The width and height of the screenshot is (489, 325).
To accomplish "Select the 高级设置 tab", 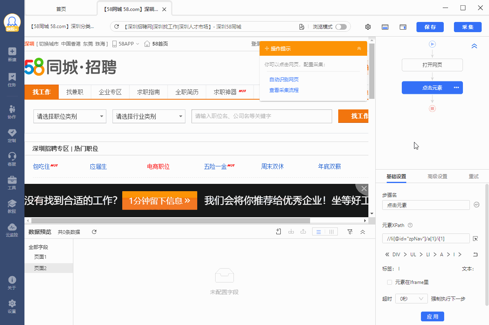I will pos(437,176).
